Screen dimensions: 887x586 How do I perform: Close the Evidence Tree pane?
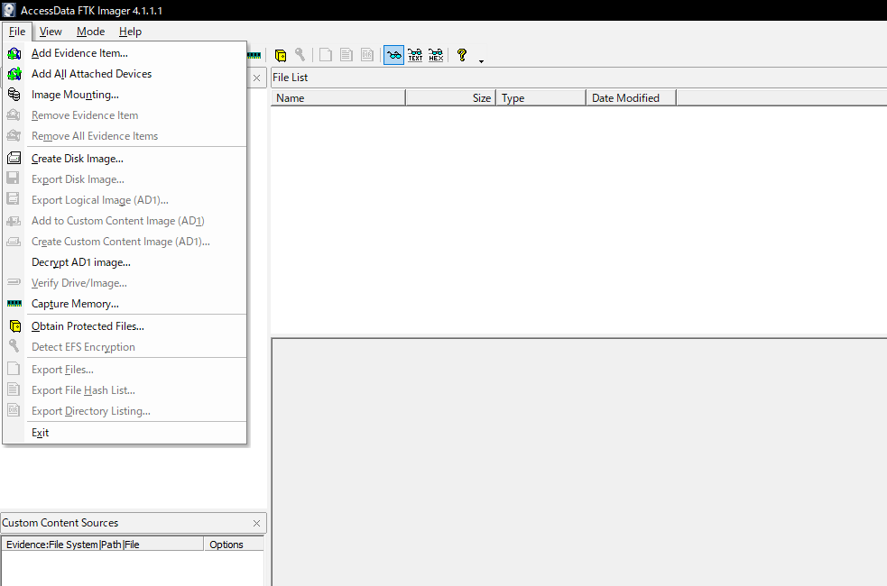click(x=257, y=78)
